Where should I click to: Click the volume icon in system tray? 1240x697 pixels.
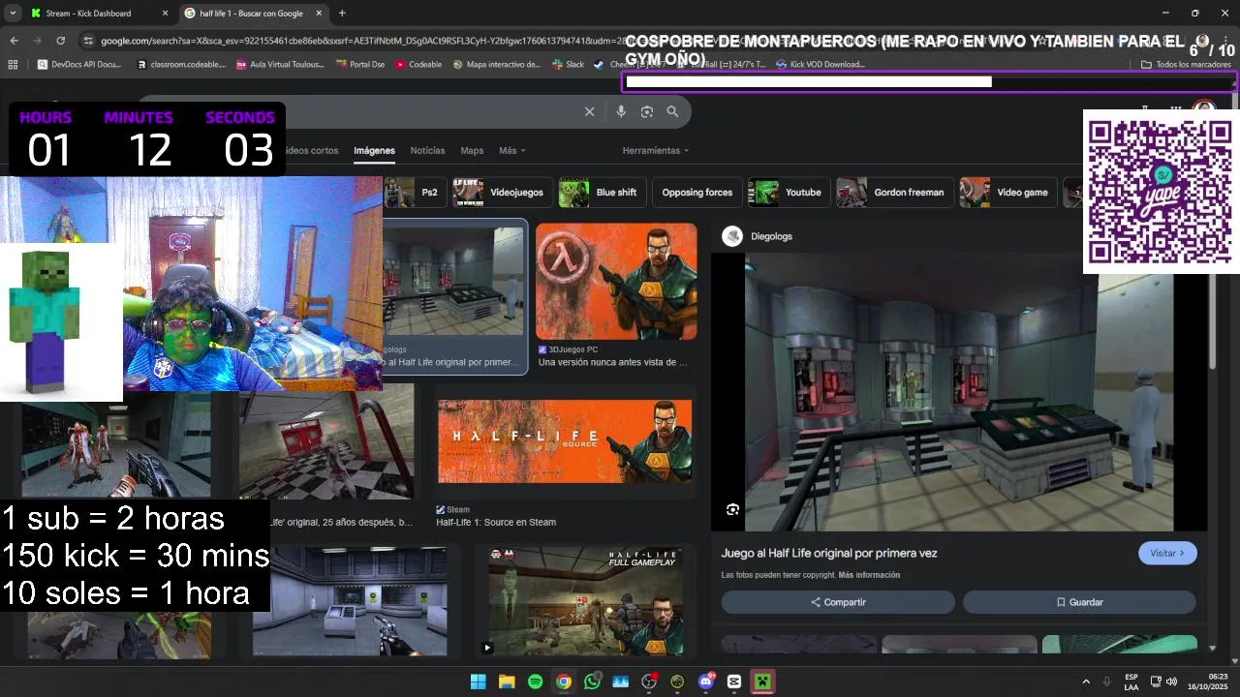pyautogui.click(x=1172, y=682)
